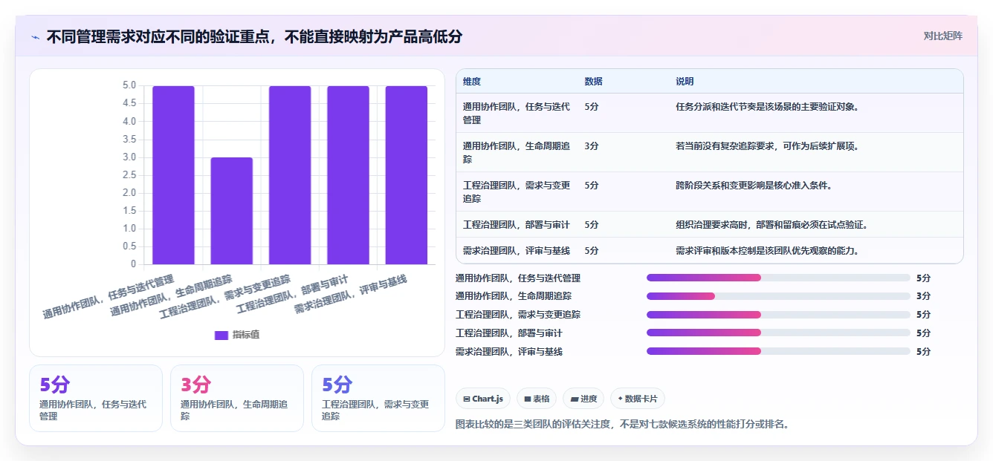Open the blue 5分 需求与变更追踪 card
This screenshot has height=461, width=993.
tap(378, 398)
